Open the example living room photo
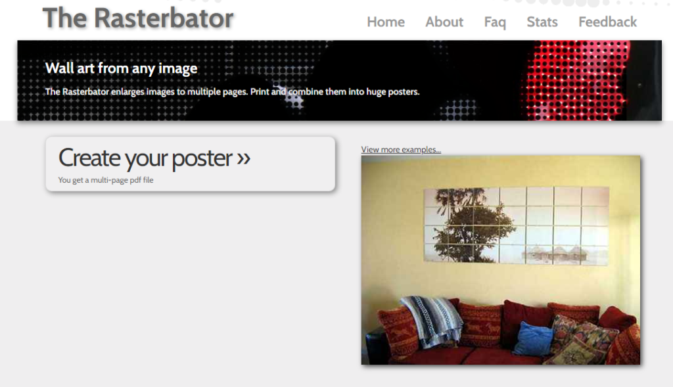 500,260
